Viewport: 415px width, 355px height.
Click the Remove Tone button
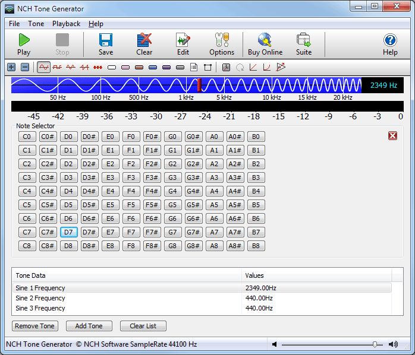(34, 326)
